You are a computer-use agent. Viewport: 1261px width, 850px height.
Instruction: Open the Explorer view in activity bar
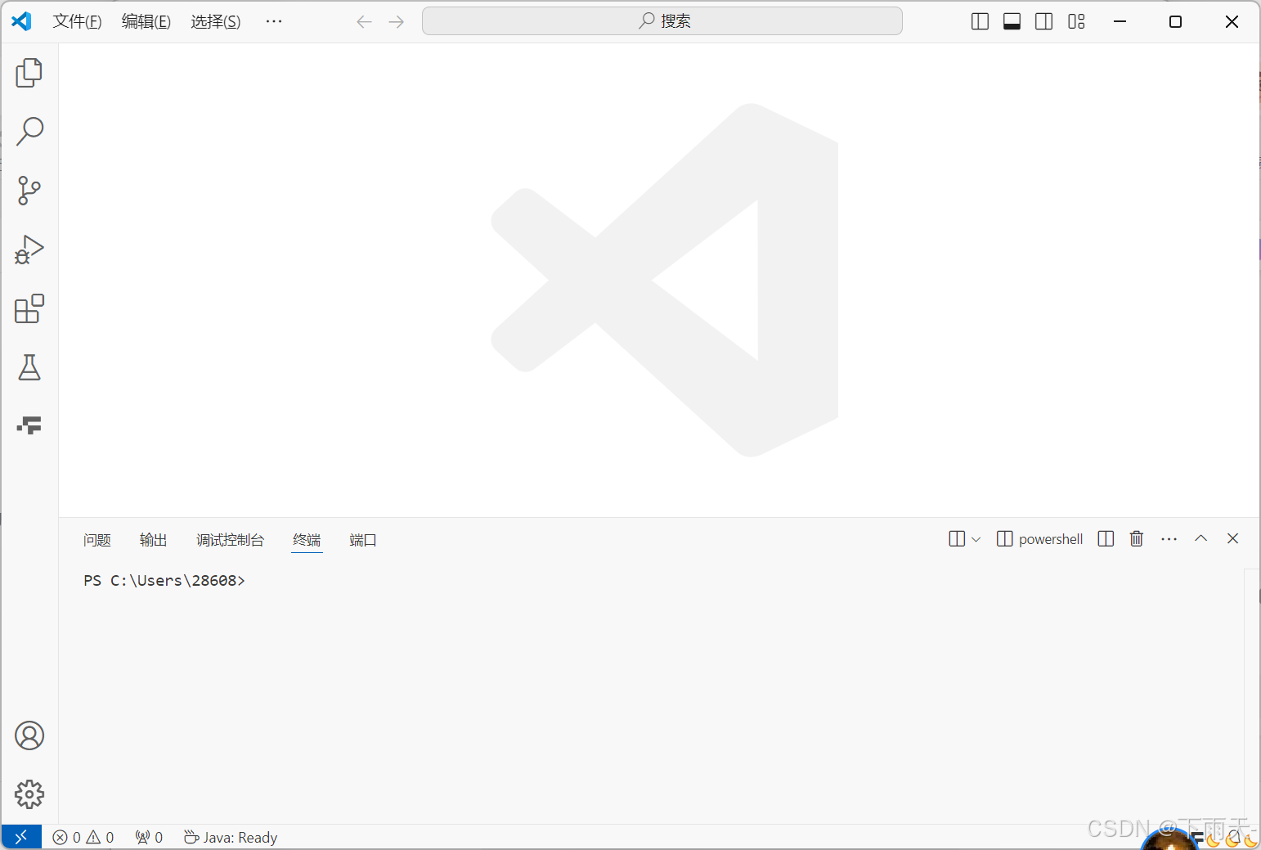(x=29, y=73)
